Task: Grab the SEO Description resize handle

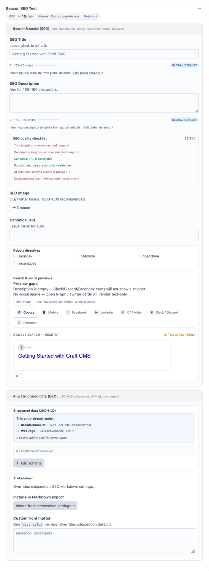Action: [x=196, y=111]
